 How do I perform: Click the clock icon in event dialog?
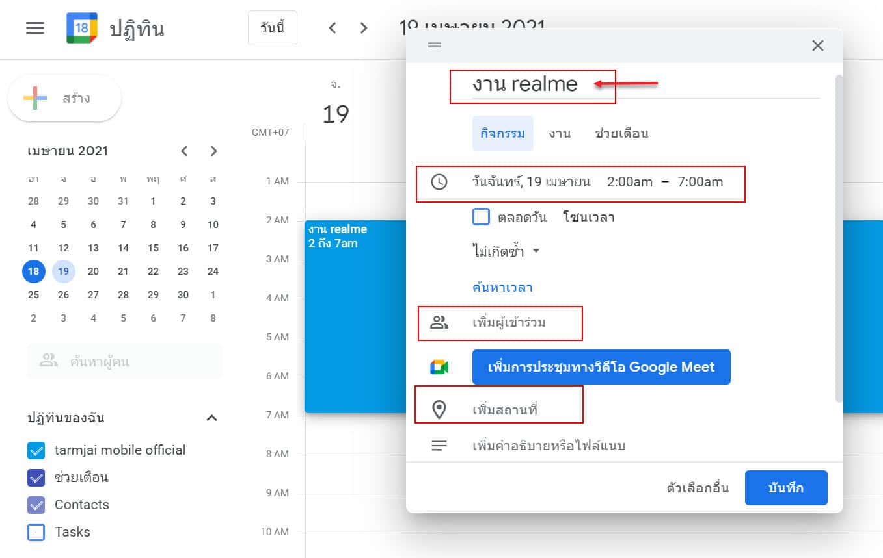439,182
